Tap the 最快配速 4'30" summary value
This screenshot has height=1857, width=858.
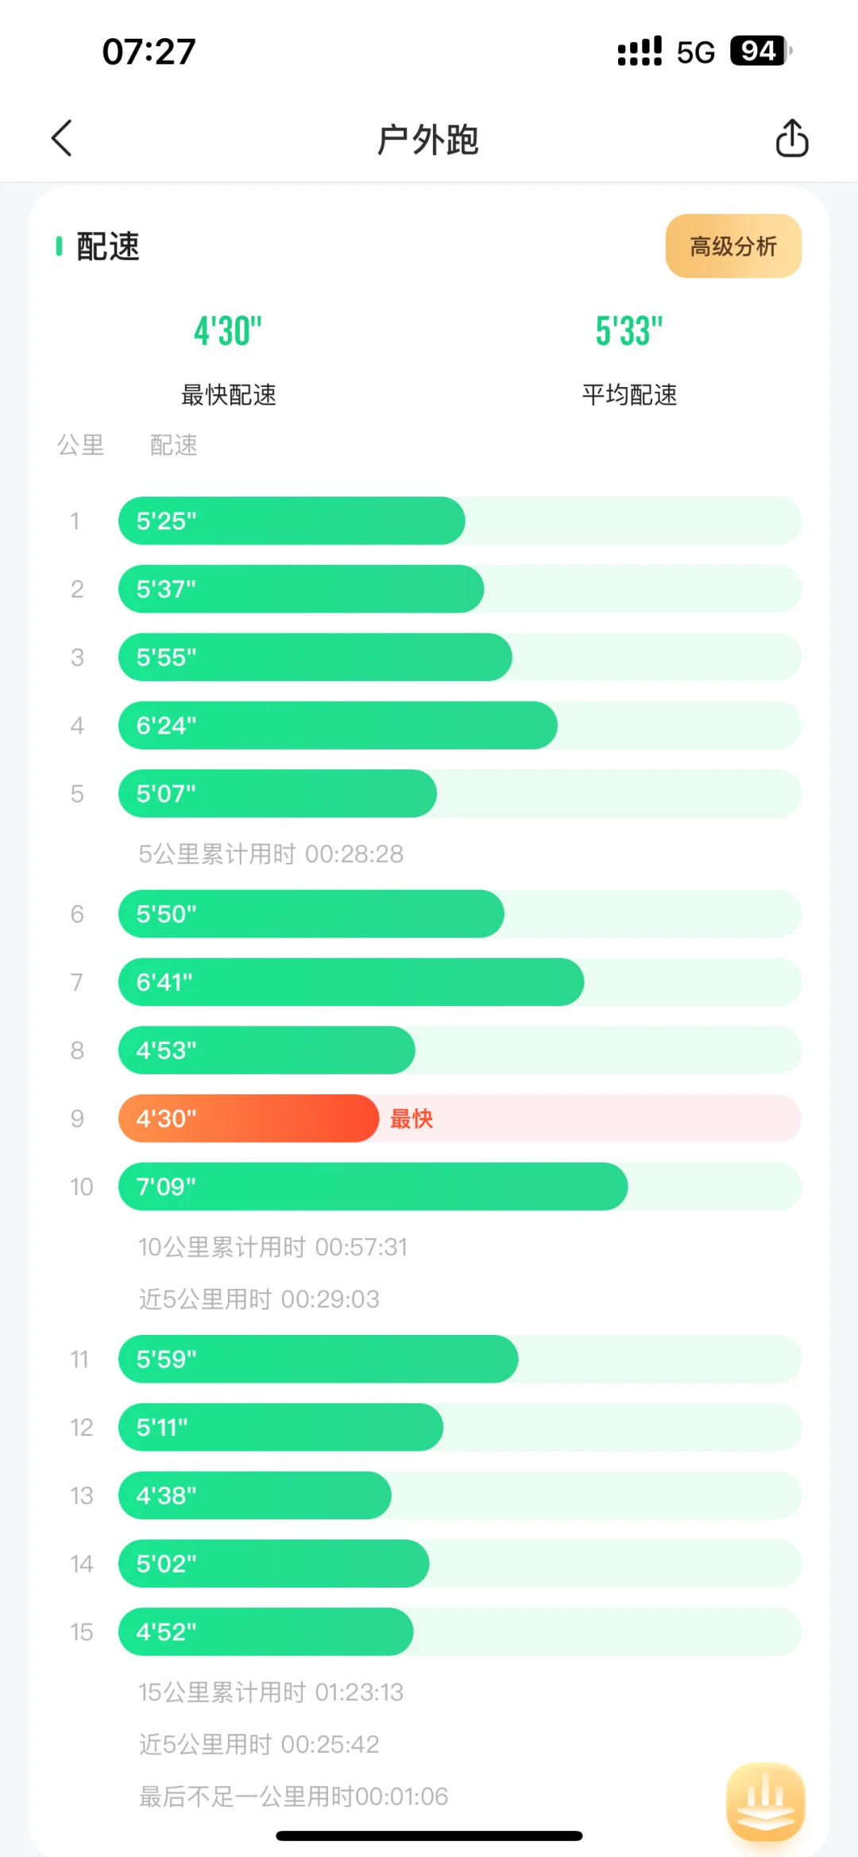tap(228, 331)
